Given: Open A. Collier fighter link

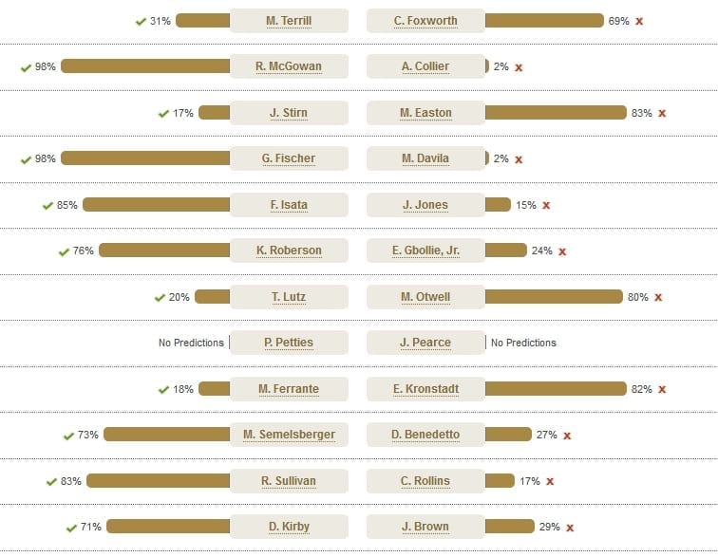Looking at the screenshot, I should coord(425,66).
